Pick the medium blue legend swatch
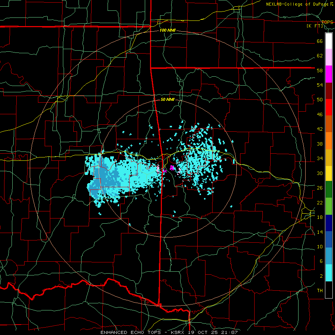The height and width of the screenshot is (335, 335). 329,239
